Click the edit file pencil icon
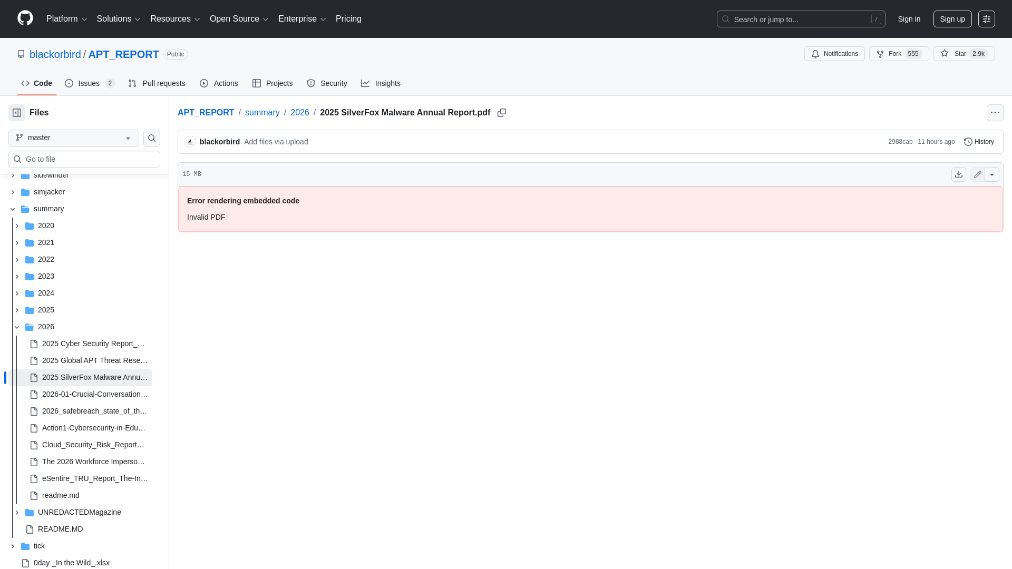Image resolution: width=1012 pixels, height=569 pixels. tap(978, 174)
